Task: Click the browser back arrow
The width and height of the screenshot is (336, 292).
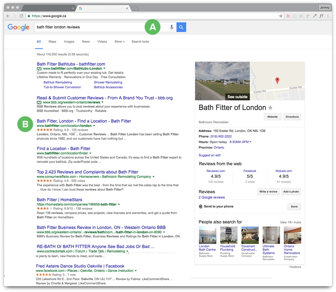Action: (8, 16)
